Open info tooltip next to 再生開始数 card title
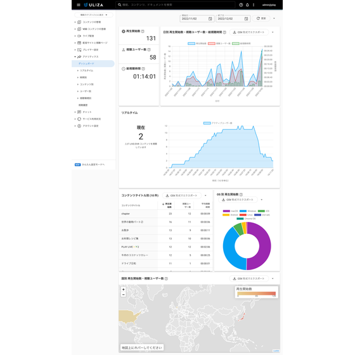Viewport: 355px width, 355px height. coord(143,31)
